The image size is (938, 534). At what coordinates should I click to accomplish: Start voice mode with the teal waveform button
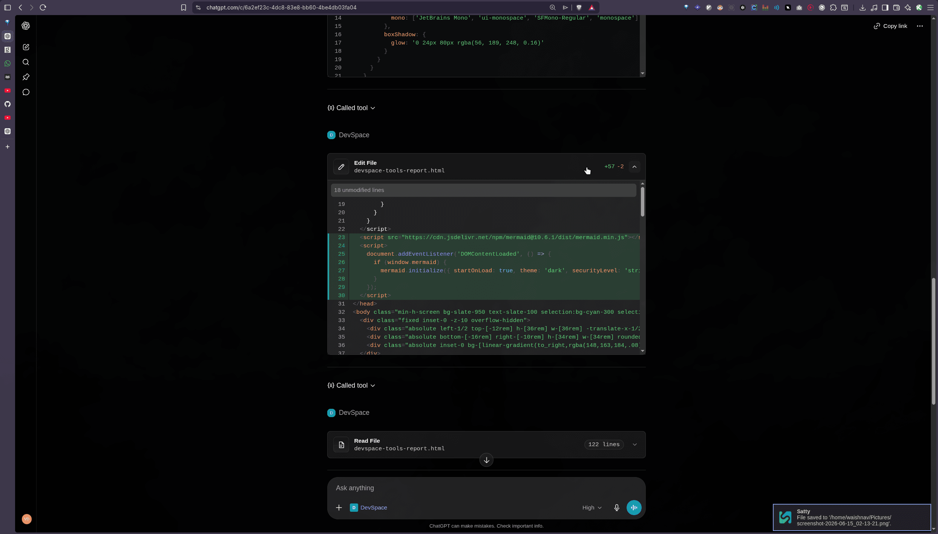634,508
